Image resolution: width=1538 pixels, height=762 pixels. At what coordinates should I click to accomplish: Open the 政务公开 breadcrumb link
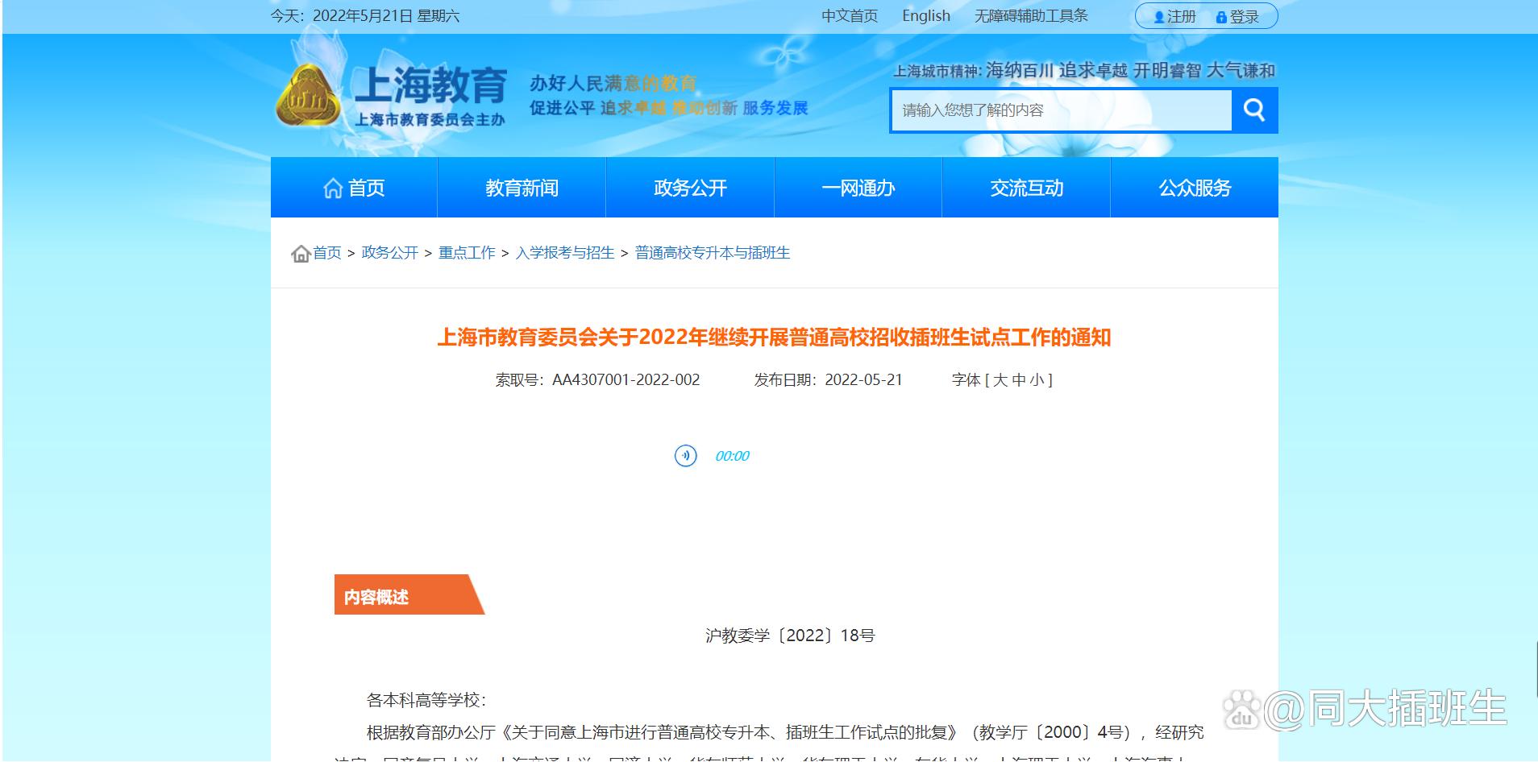pos(389,252)
